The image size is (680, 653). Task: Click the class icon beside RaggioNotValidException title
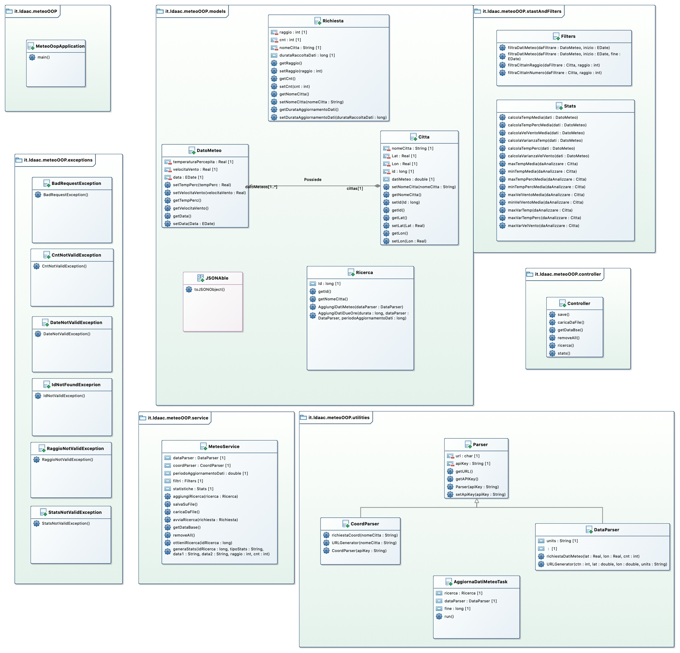[x=42, y=449]
